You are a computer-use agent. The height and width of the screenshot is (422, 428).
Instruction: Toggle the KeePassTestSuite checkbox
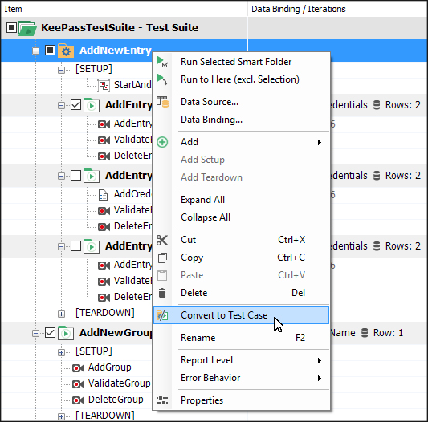(x=11, y=27)
